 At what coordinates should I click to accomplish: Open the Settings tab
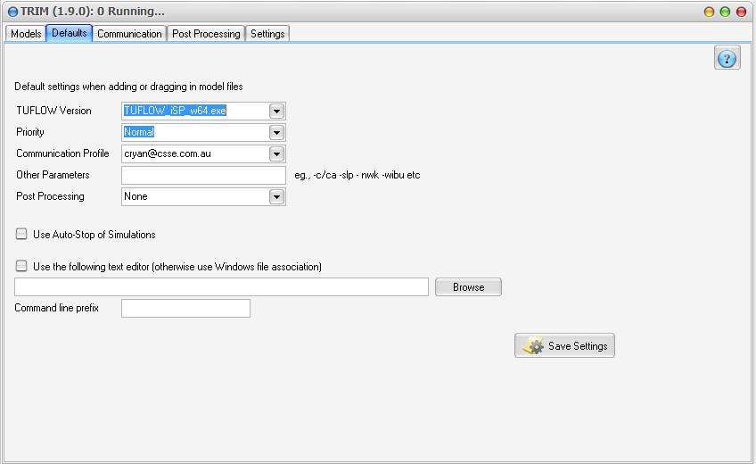pyautogui.click(x=267, y=34)
